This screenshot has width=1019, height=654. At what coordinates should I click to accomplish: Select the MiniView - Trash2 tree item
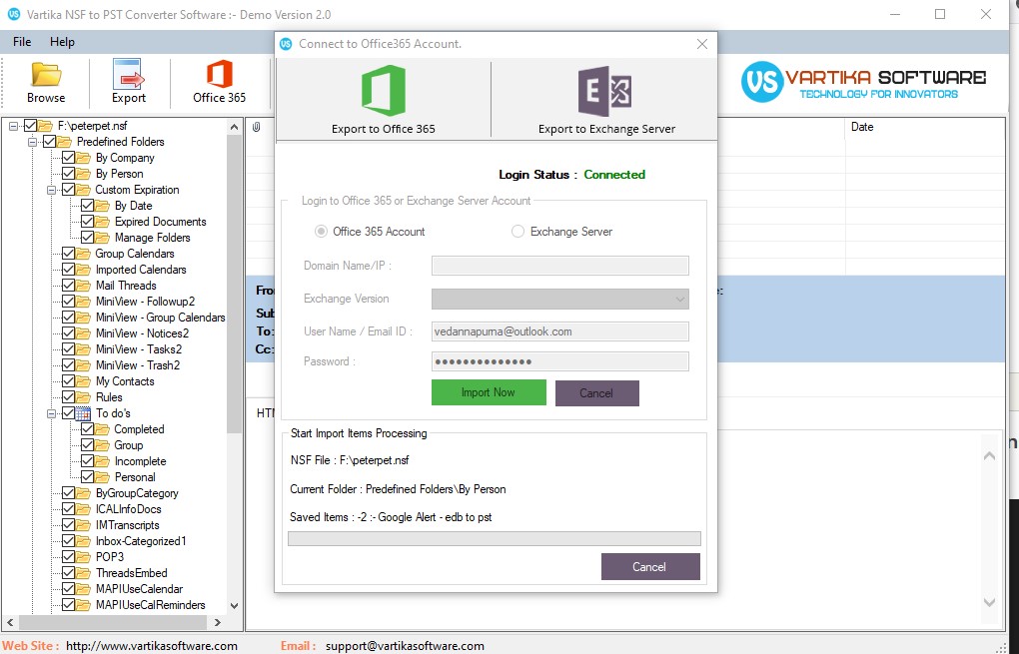(x=138, y=365)
